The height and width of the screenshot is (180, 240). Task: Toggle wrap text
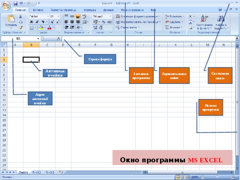point(84,16)
